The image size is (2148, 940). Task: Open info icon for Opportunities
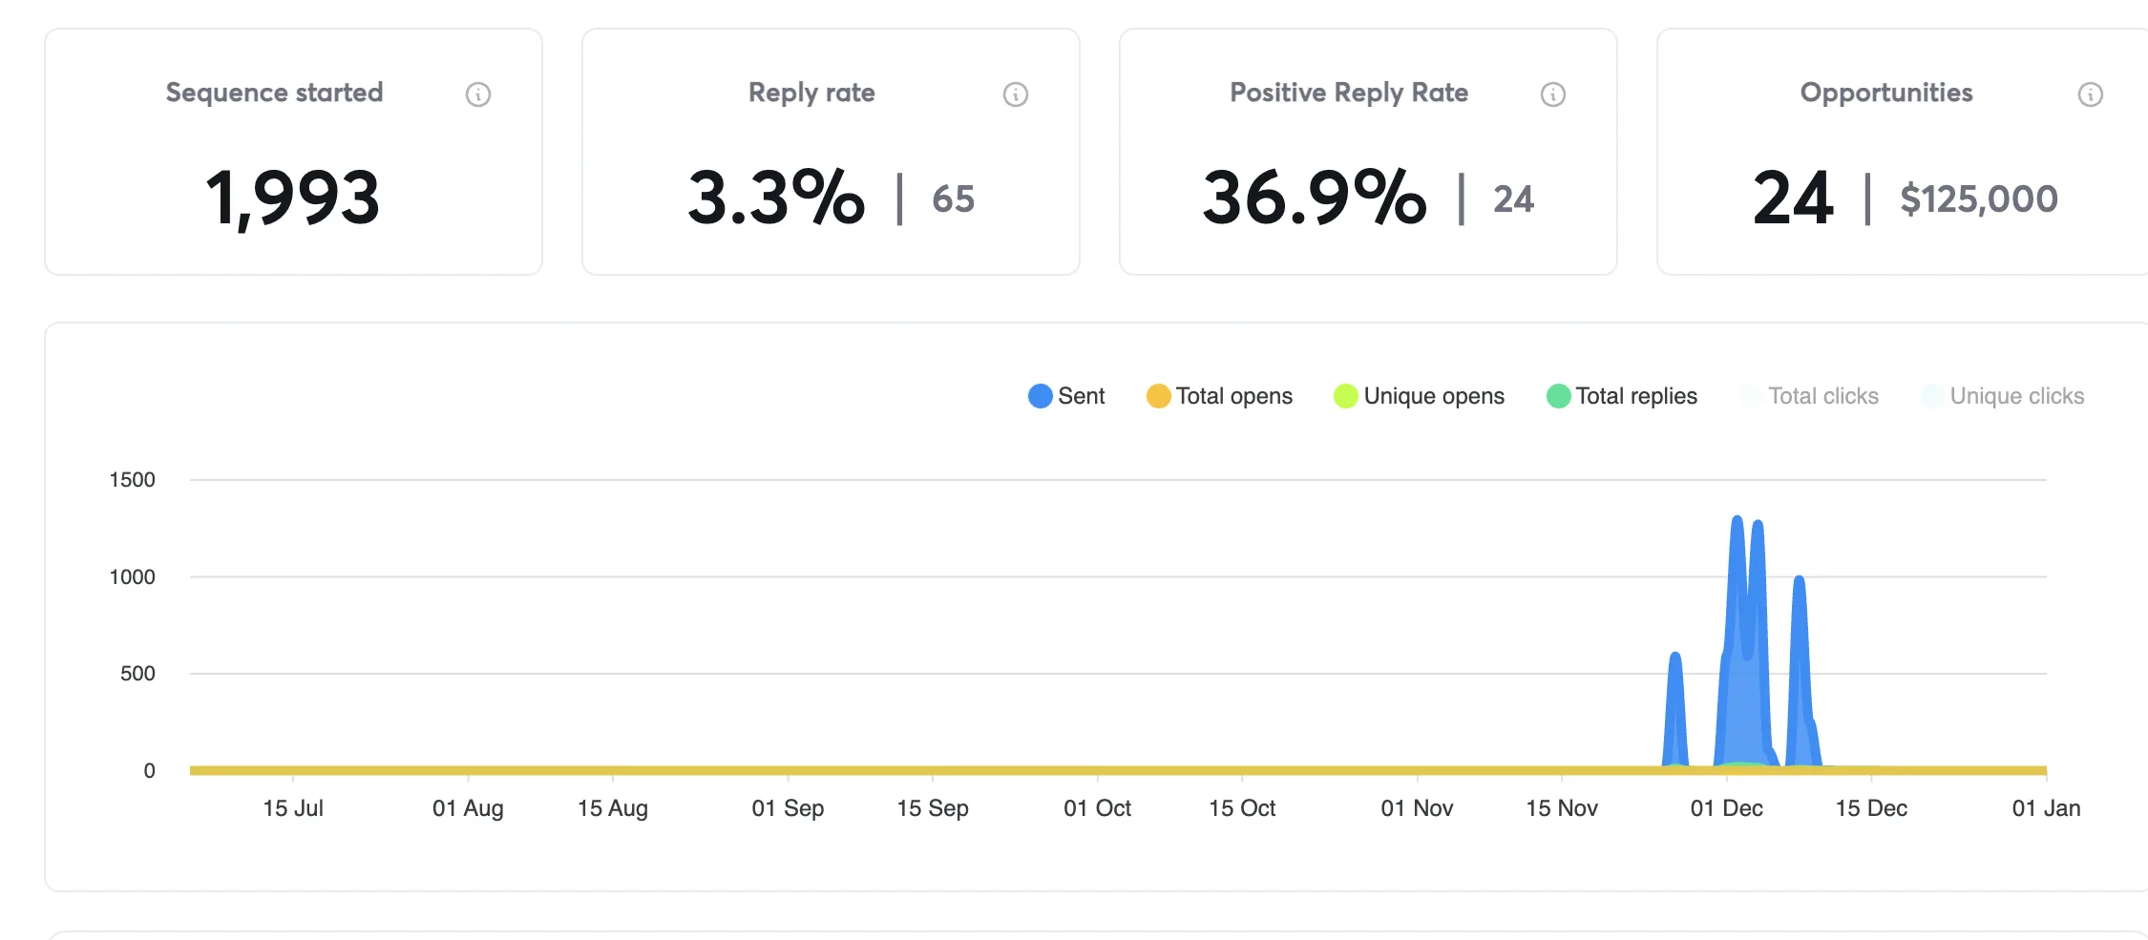pos(2091,94)
